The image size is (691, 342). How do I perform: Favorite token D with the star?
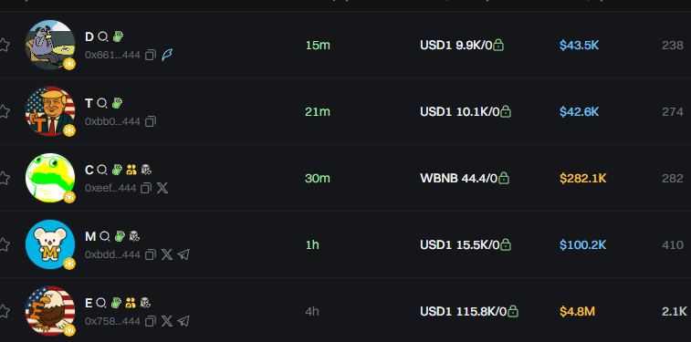pyautogui.click(x=4, y=45)
